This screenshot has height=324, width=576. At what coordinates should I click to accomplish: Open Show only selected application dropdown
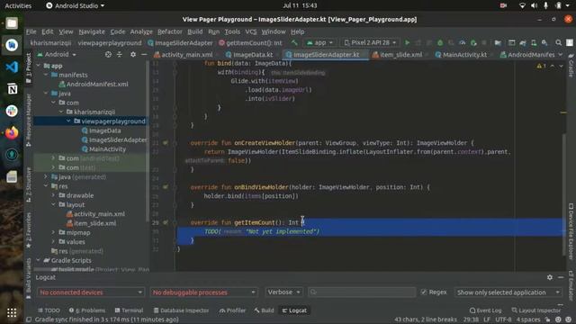pyautogui.click(x=508, y=292)
